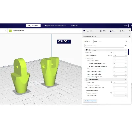Collapse the Качество section chevron

tap(125, 50)
